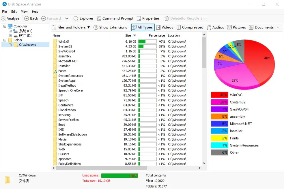Select the SysWOW64 folder row
Screen dimensions: 284x189
click(127, 51)
